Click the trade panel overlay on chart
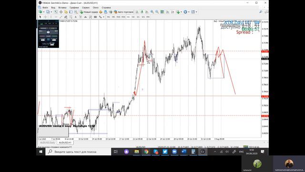The width and height of the screenshot is (305, 172). pos(49,34)
